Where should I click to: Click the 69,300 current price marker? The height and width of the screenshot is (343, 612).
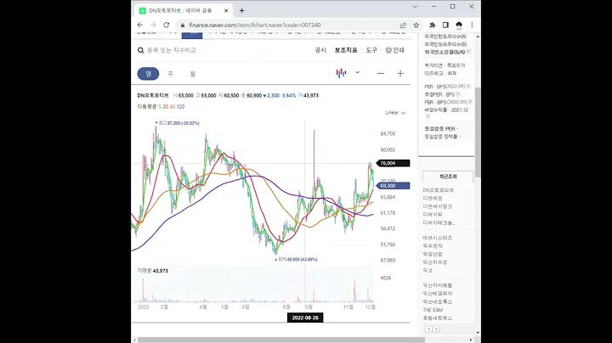[x=393, y=186]
